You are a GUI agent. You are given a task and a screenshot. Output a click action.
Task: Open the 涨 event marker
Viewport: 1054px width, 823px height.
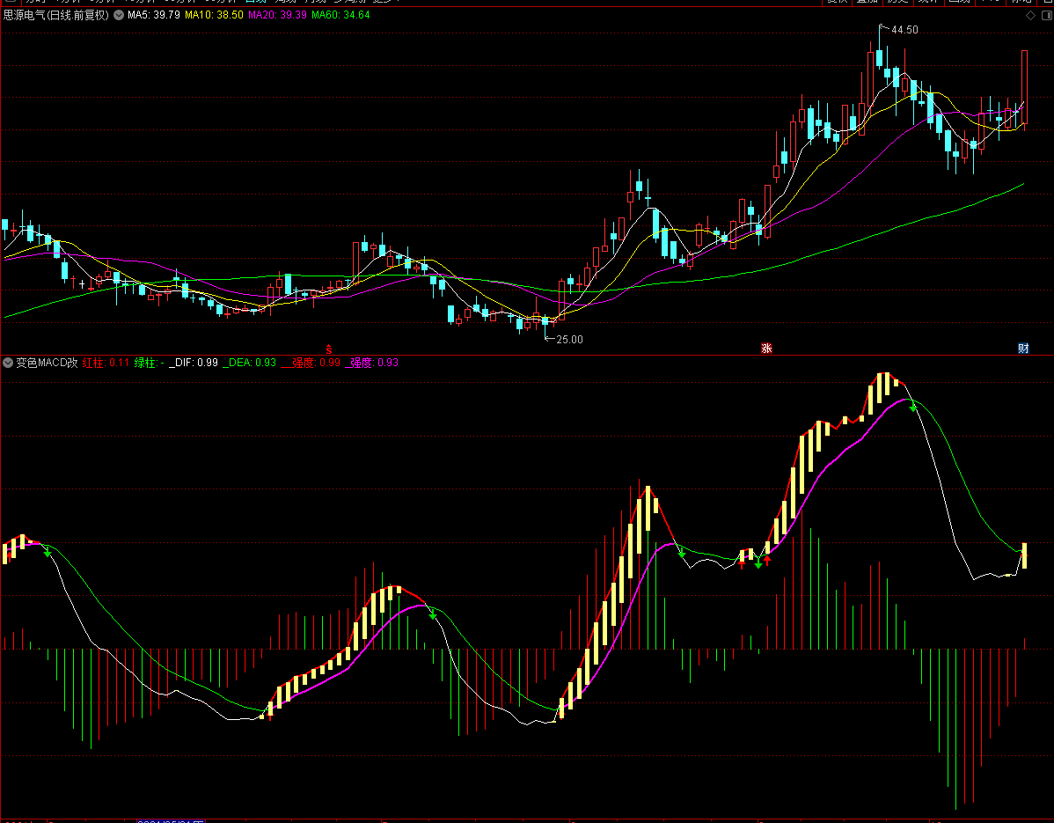pyautogui.click(x=766, y=349)
